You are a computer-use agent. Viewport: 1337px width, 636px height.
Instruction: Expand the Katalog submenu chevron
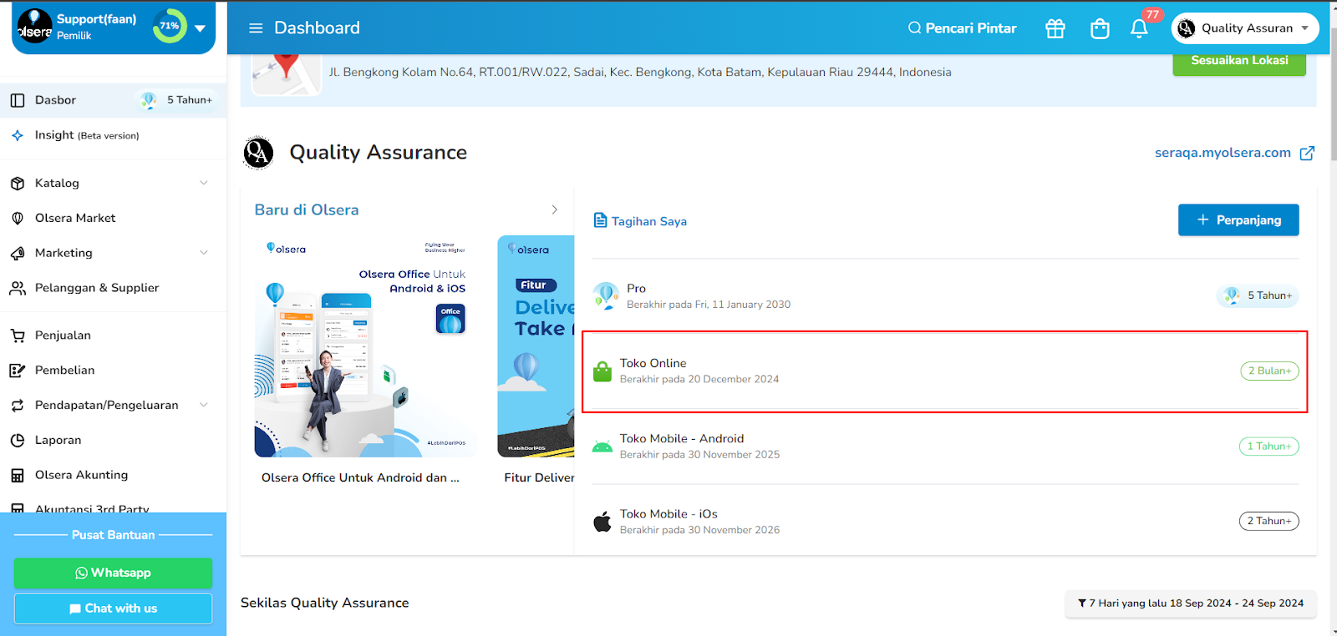(204, 184)
